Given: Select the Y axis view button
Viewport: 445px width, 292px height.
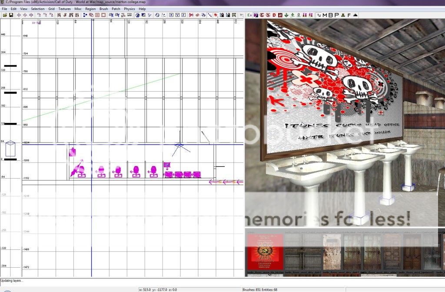Looking at the screenshot, I should [177, 15].
